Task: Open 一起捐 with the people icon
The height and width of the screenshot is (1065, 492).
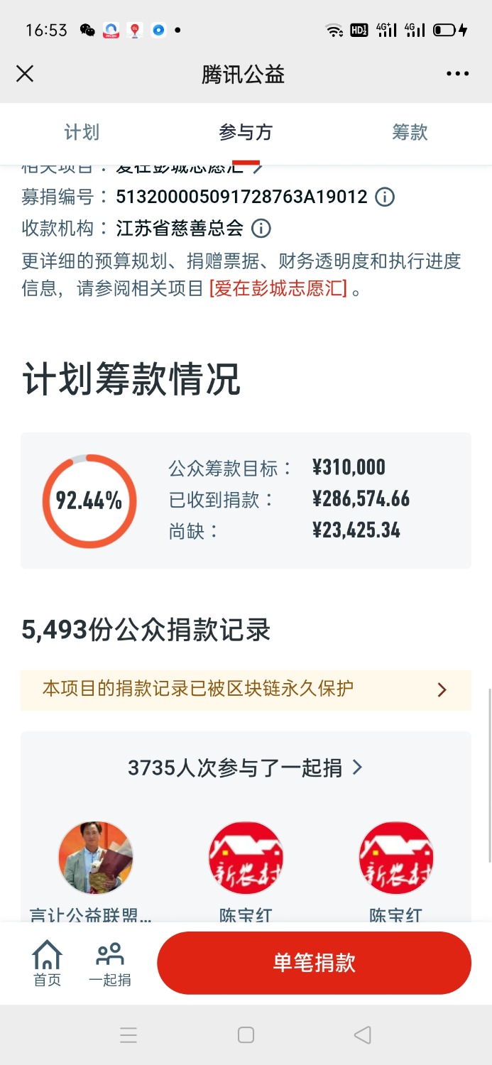Action: point(110,963)
